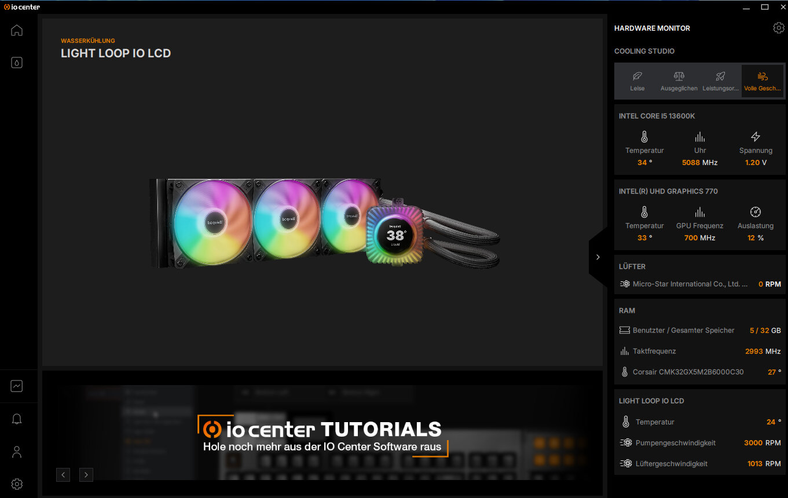
Task: Click the Benutzter / Gesamter Speicher label
Action: pos(684,330)
